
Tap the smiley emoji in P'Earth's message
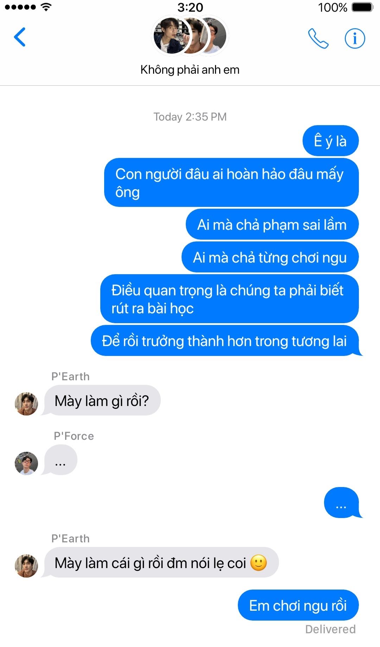point(259,563)
